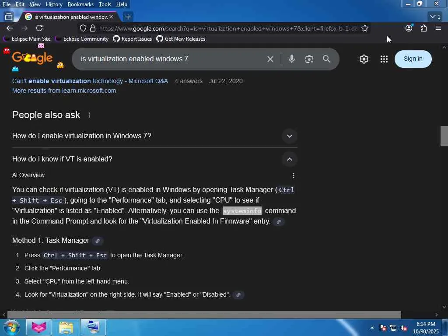Click link icon after Enabled or Disabled
Image resolution: width=448 pixels, height=336 pixels.
pyautogui.click(x=238, y=295)
